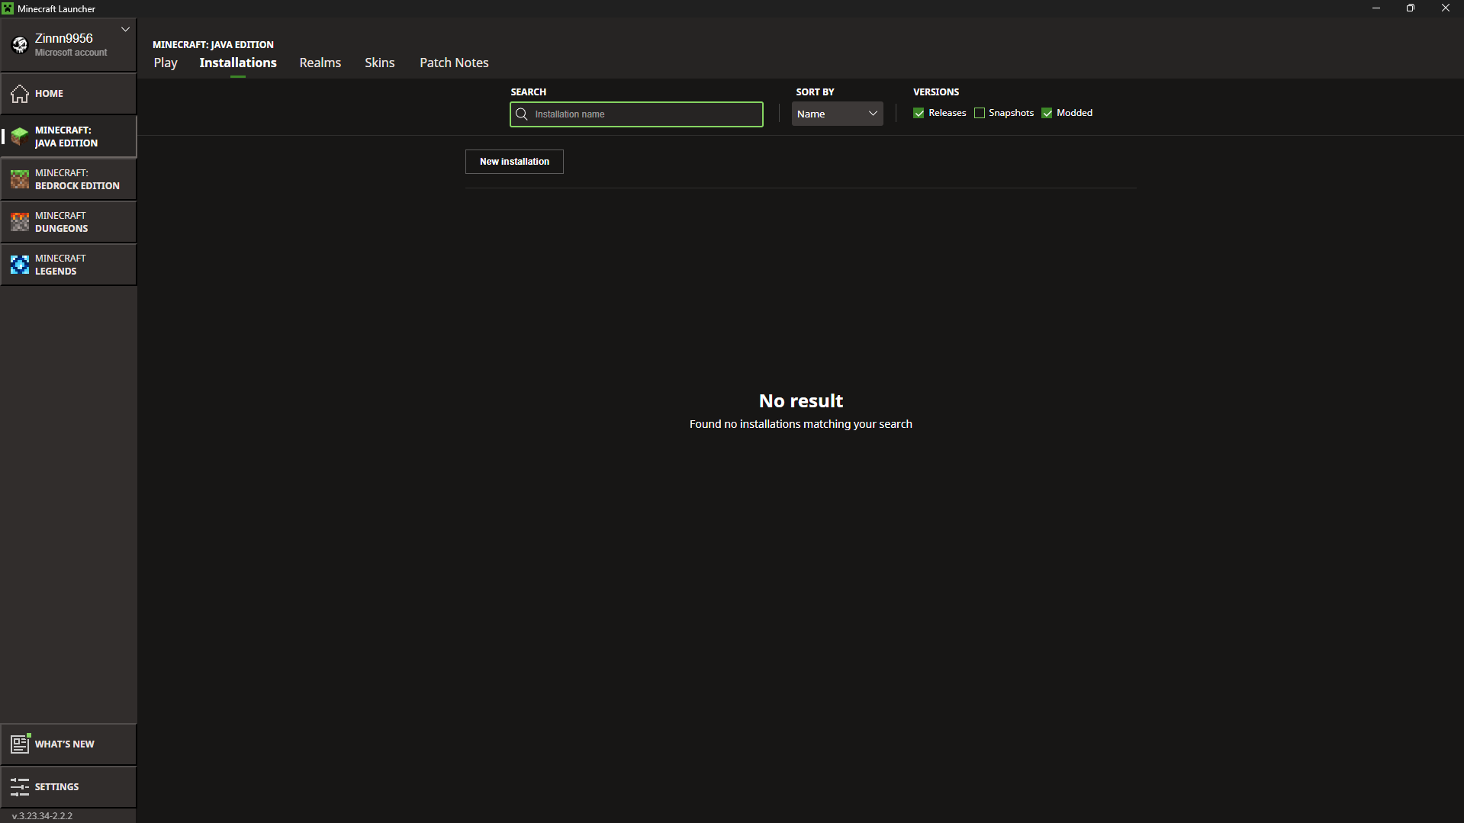This screenshot has height=823, width=1464.
Task: Select the Installations tab
Action: click(x=238, y=63)
